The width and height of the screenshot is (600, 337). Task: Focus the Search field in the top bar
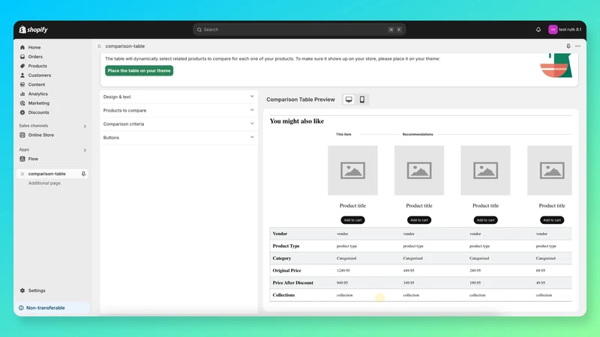(x=299, y=29)
